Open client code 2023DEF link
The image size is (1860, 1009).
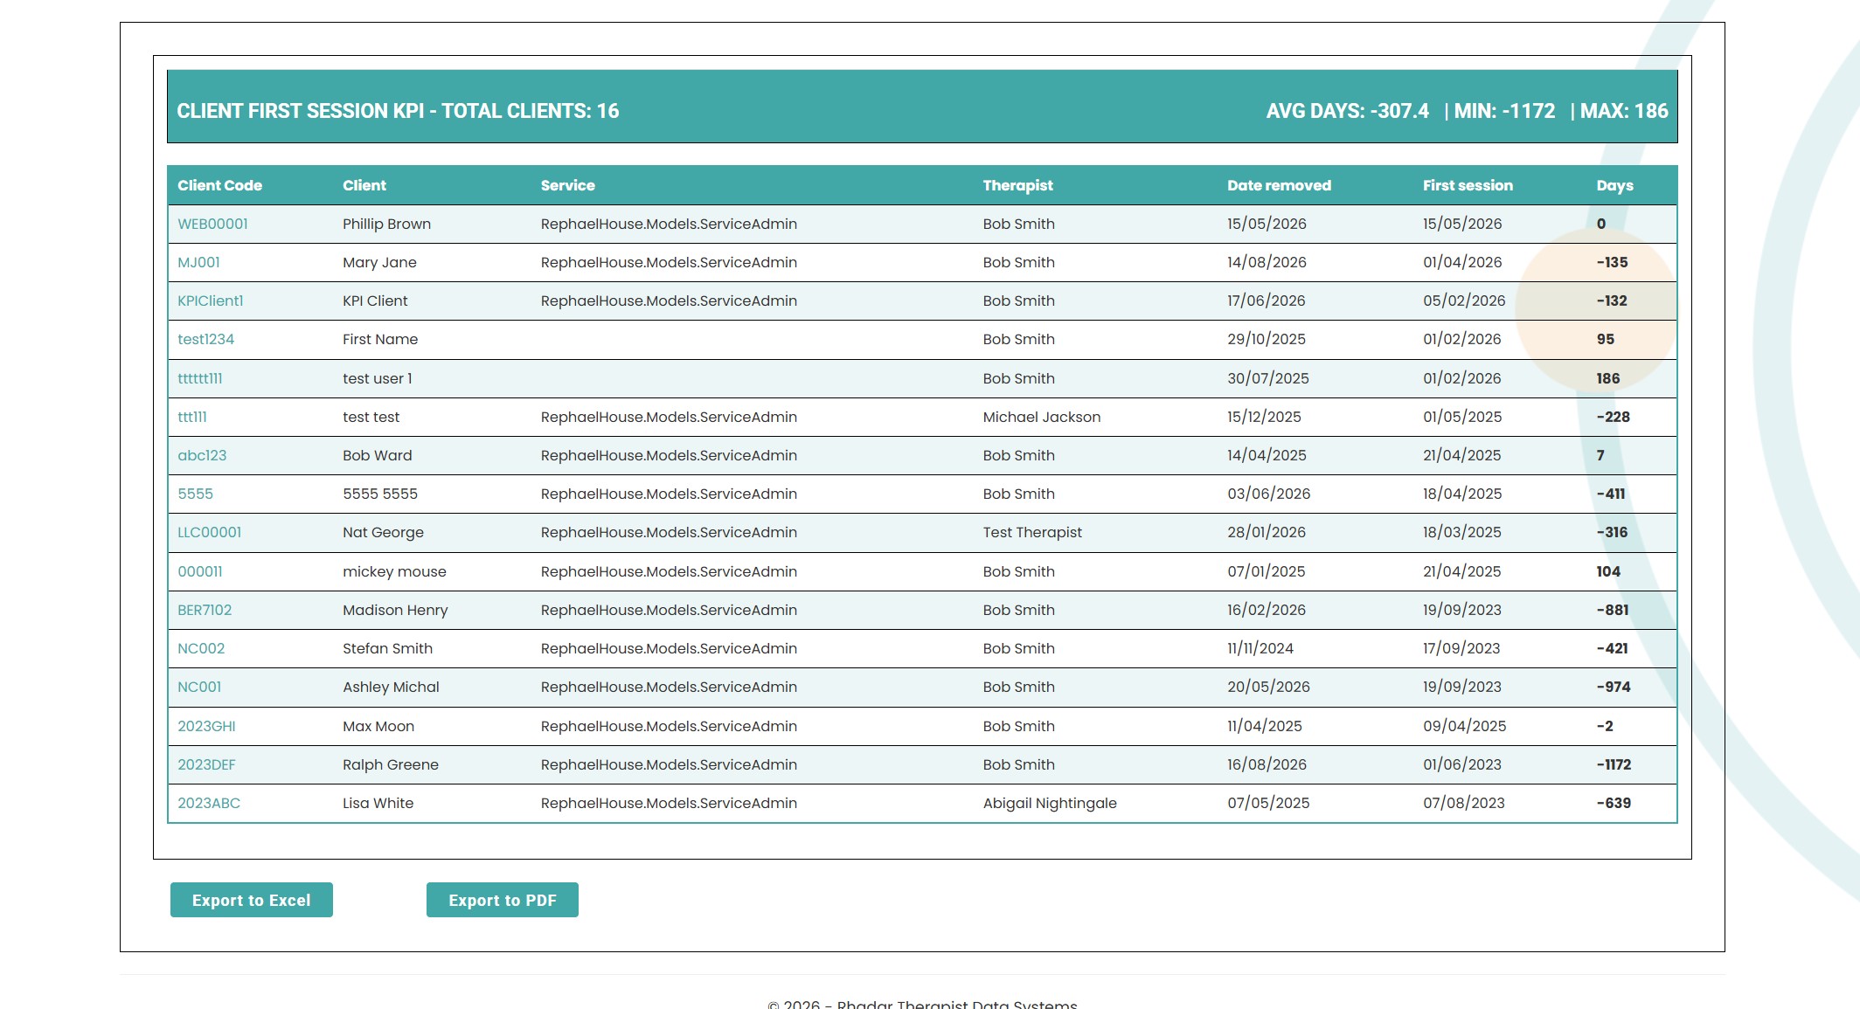[206, 764]
